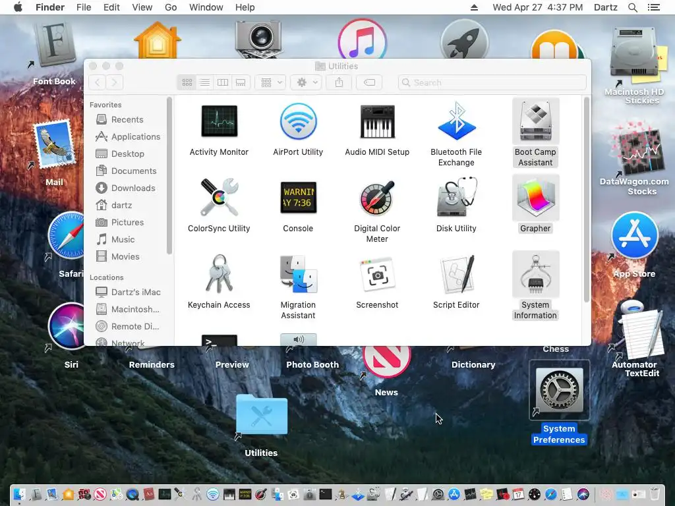Open the group-by arrangement dropdown
The height and width of the screenshot is (506, 675).
click(x=270, y=82)
